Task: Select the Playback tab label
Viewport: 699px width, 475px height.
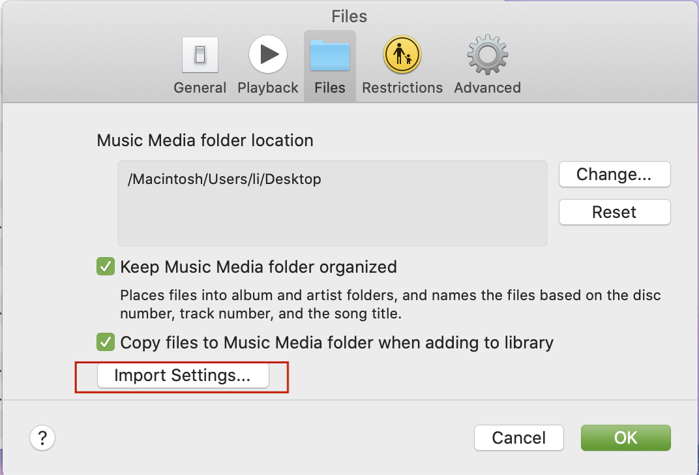Action: pyautogui.click(x=268, y=88)
